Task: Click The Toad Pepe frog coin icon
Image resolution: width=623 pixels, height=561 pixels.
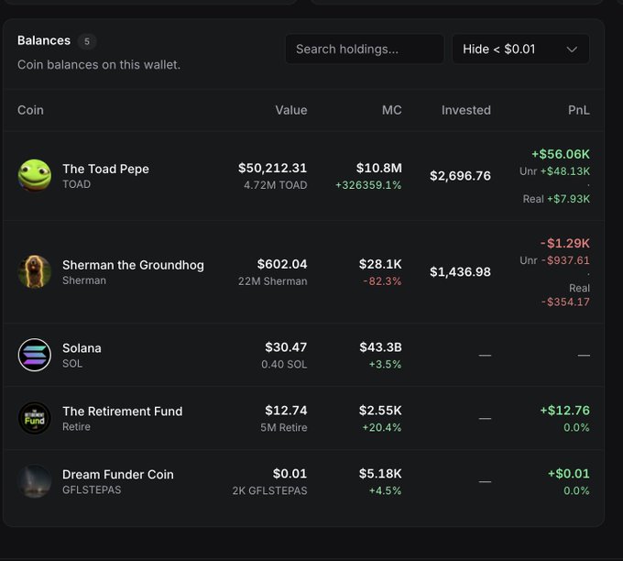Action: coord(35,175)
